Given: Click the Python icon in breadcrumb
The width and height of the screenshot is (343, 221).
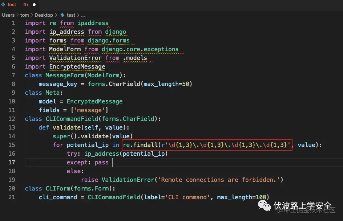Looking at the screenshot, I should coord(62,15).
